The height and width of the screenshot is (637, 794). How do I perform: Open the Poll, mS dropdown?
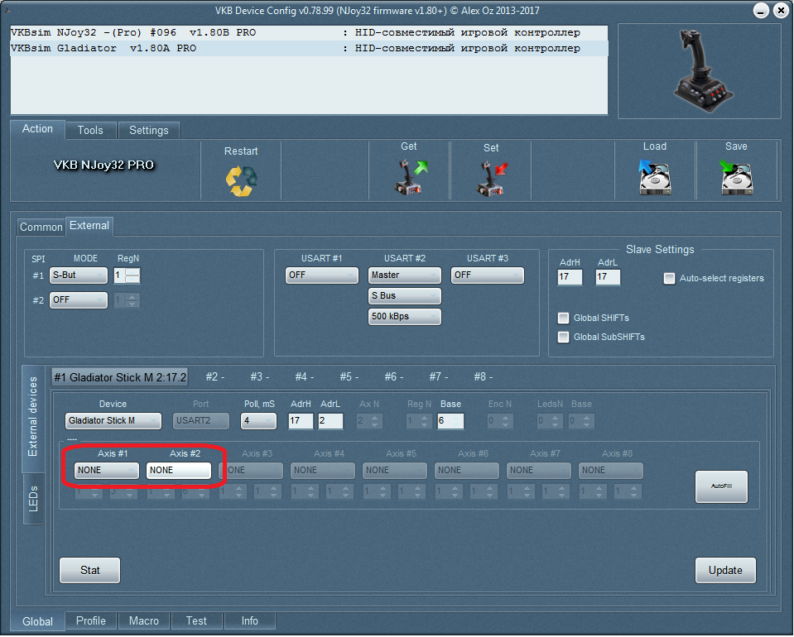click(x=259, y=421)
